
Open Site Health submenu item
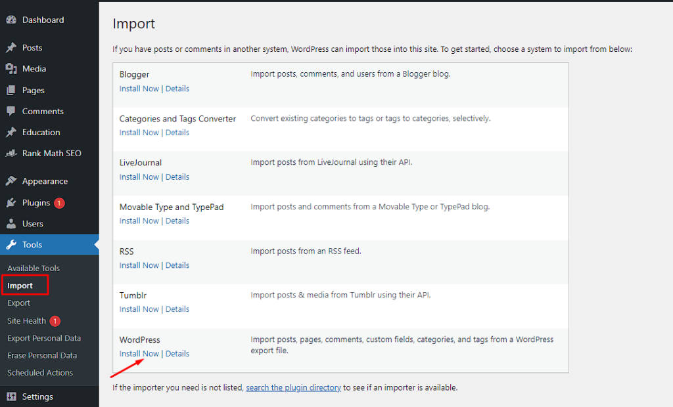pos(26,321)
